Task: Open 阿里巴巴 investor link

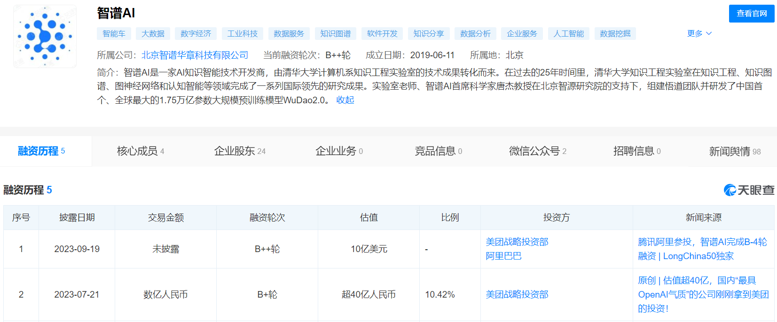Action: (503, 256)
